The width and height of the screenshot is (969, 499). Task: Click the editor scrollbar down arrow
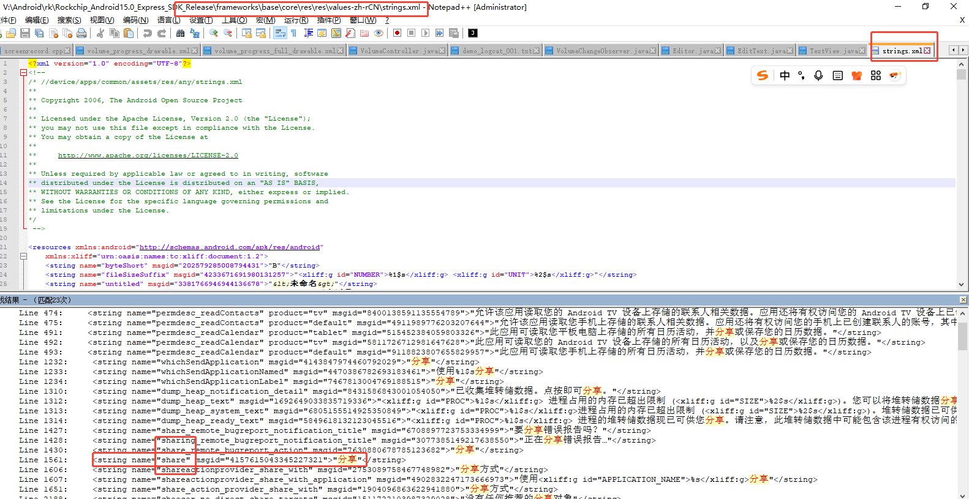[960, 285]
